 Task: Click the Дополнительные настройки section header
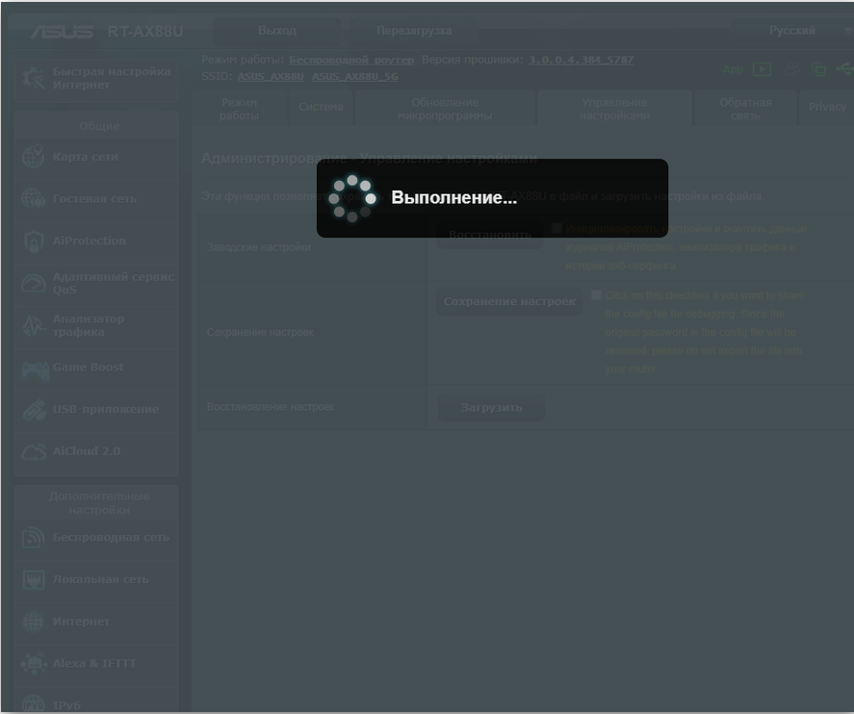[99, 503]
